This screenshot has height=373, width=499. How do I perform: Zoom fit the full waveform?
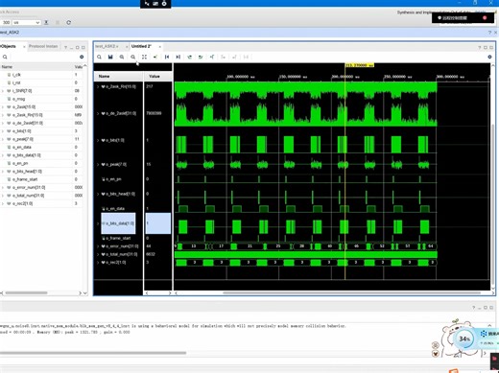(144, 57)
